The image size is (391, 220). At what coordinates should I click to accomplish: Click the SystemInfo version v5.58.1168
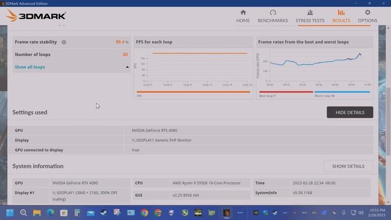pos(302,193)
